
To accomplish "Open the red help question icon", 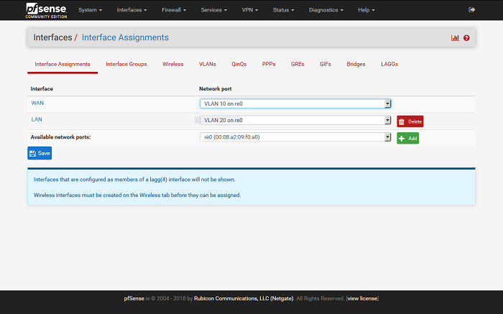I will [466, 37].
